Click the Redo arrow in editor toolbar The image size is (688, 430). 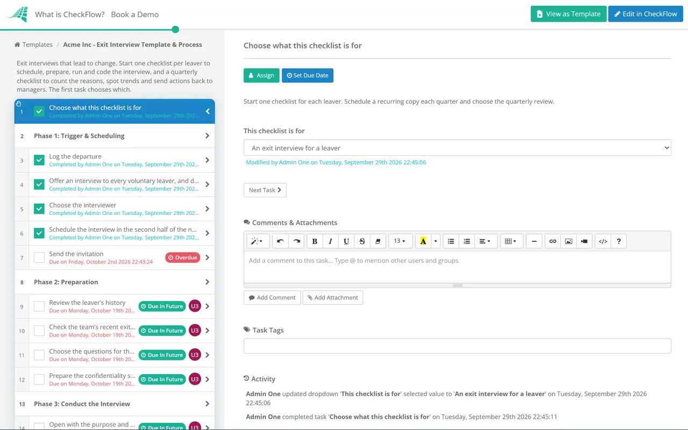point(296,241)
